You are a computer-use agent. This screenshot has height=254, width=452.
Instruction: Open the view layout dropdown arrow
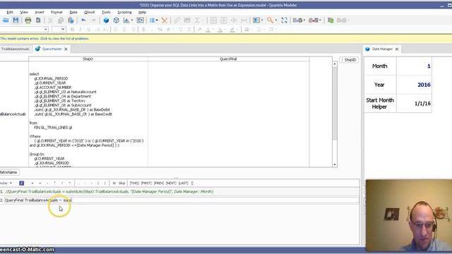262,20
